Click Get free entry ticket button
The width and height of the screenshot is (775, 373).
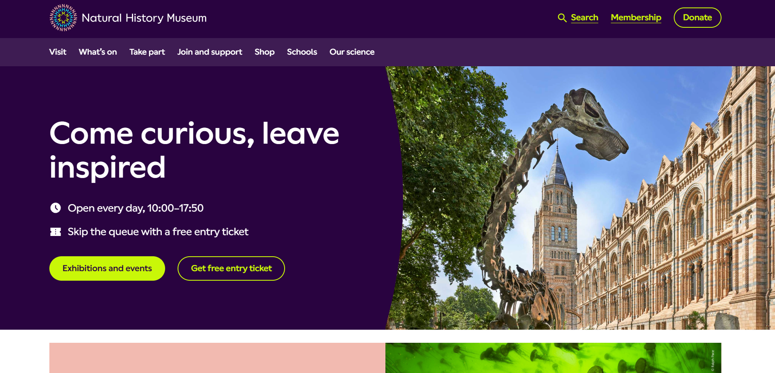pos(231,268)
